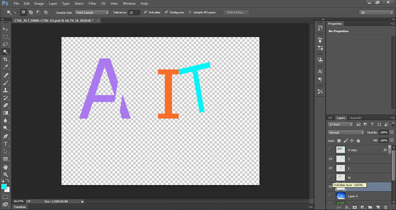Click Intersect with selection mode icon
This screenshot has width=396, height=210.
[46, 12]
